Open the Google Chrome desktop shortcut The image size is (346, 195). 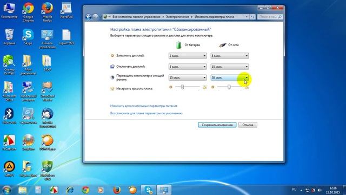coord(28,12)
